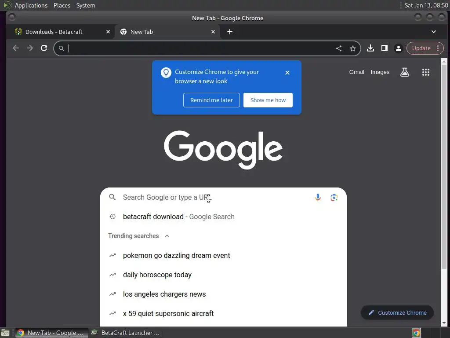The width and height of the screenshot is (450, 338).
Task: Collapse the Trending searches section
Action: pyautogui.click(x=167, y=236)
